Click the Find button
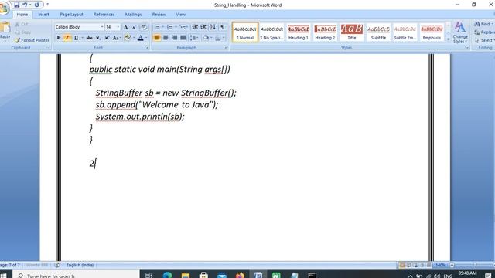Viewport: 495px width, 278px height. point(483,24)
